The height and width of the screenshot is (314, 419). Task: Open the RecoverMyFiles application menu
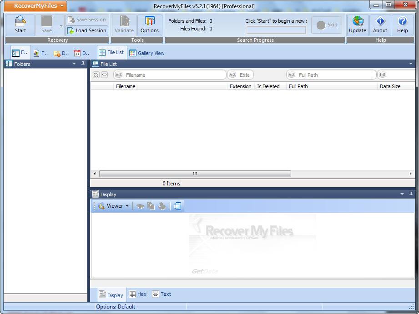pyautogui.click(x=35, y=6)
